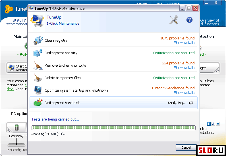Click '1075 problems found' text
Image resolution: width=226 pixels, height=156 pixels.
point(177,38)
